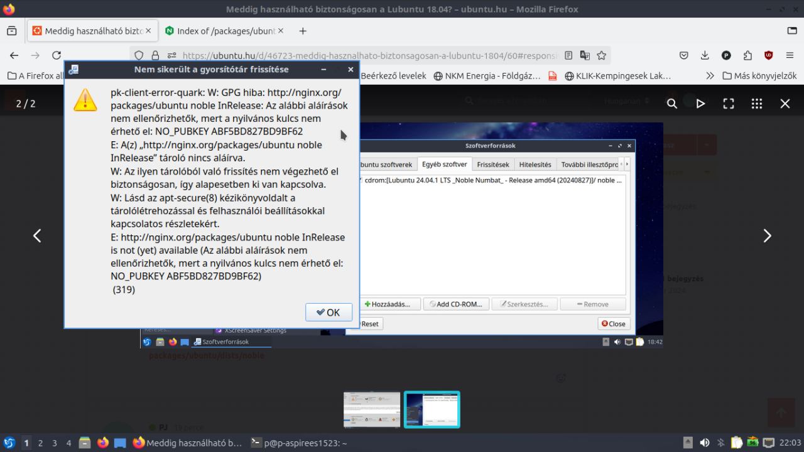Show the desktop from the panel

(x=120, y=443)
